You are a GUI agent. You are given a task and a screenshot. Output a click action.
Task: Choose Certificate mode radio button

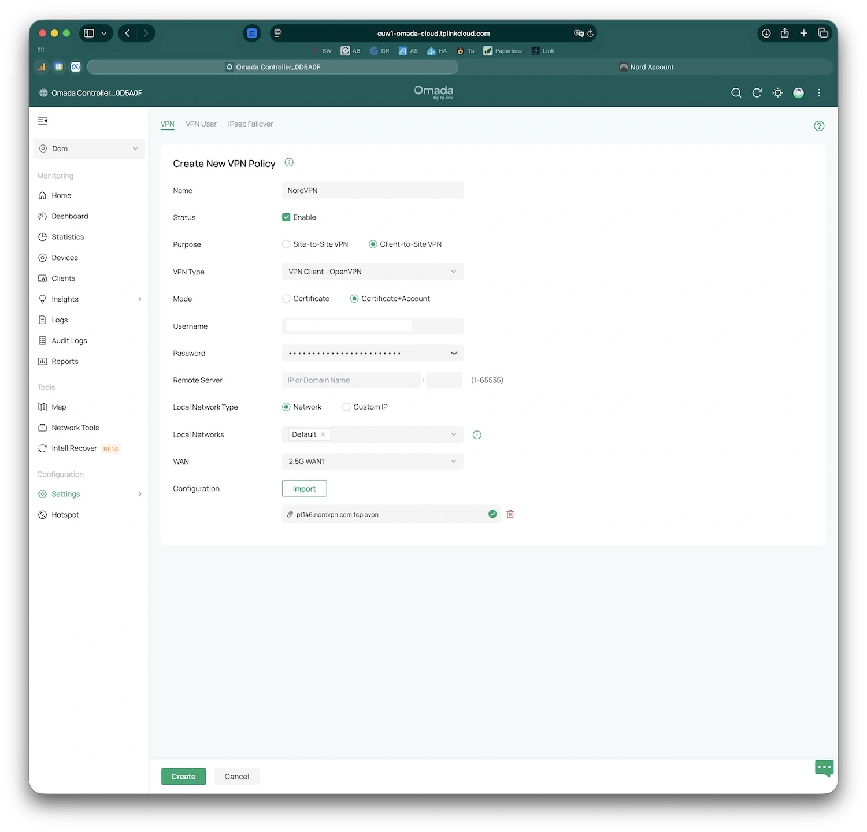click(286, 299)
